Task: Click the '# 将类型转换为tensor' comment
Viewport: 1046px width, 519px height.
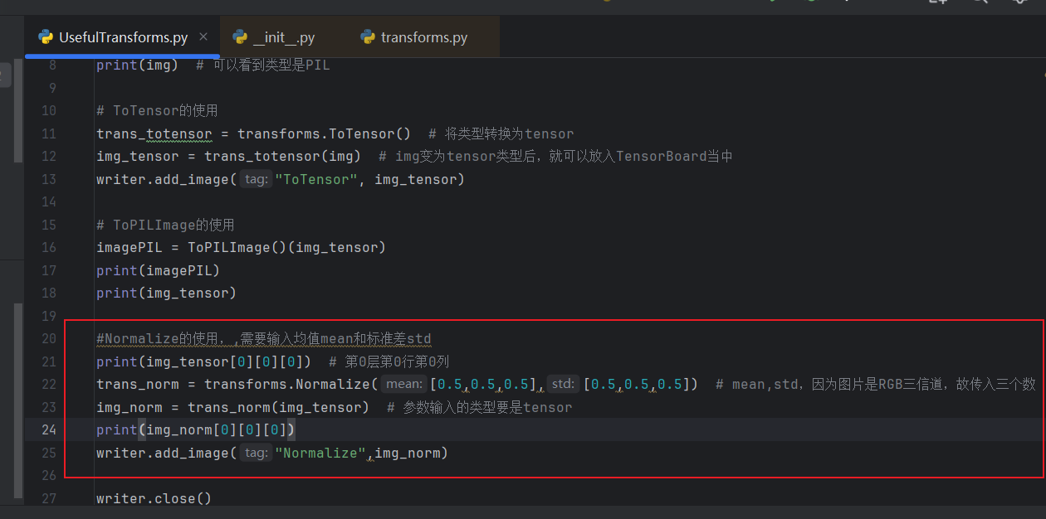Action: pyautogui.click(x=501, y=133)
